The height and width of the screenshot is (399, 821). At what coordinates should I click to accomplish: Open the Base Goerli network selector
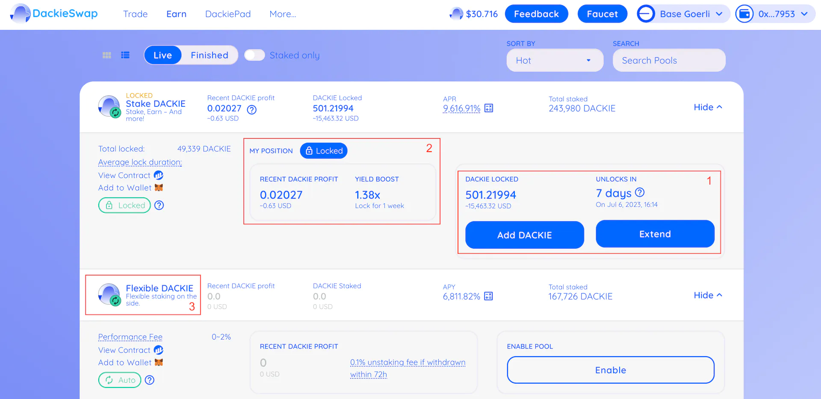click(x=683, y=14)
